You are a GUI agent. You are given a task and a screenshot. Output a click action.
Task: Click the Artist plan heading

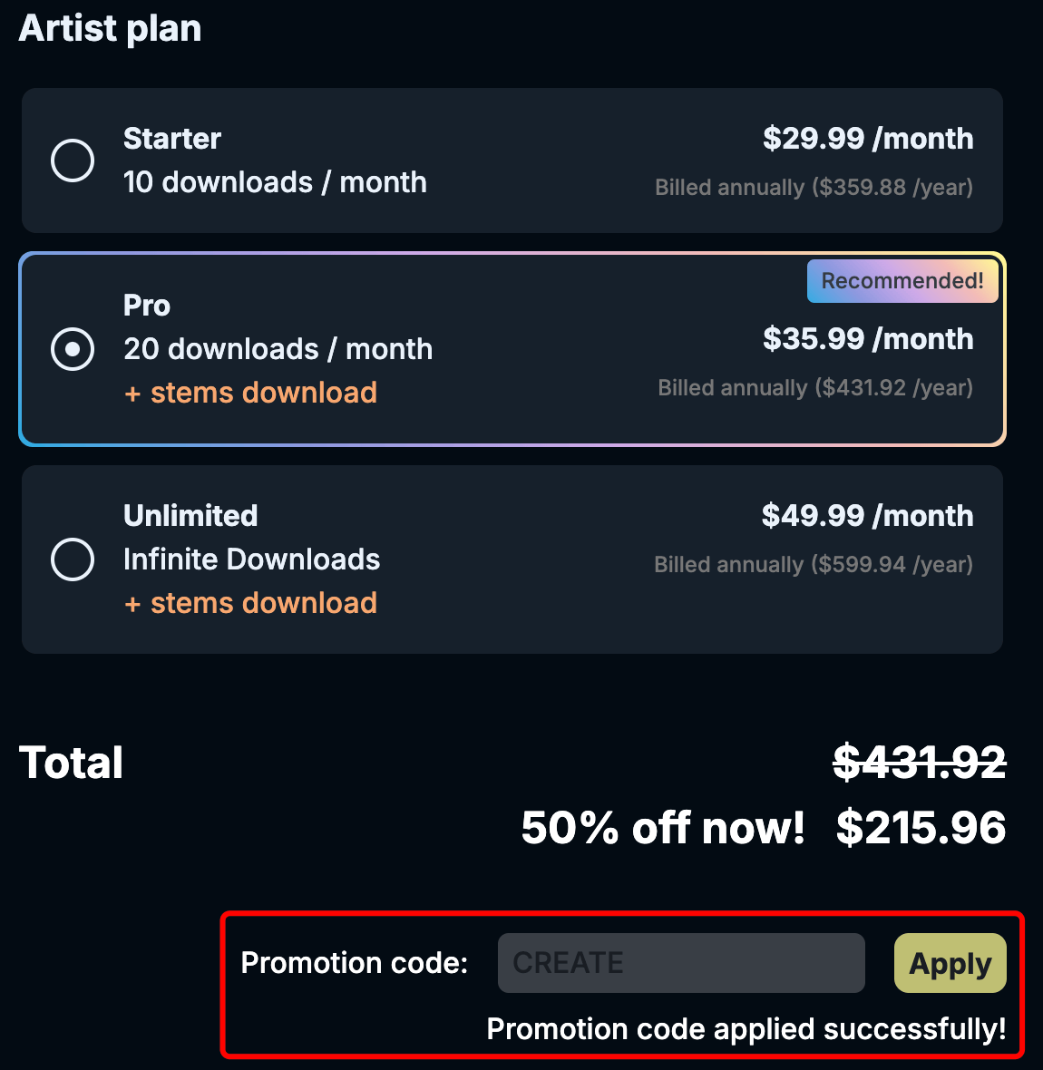[x=109, y=28]
